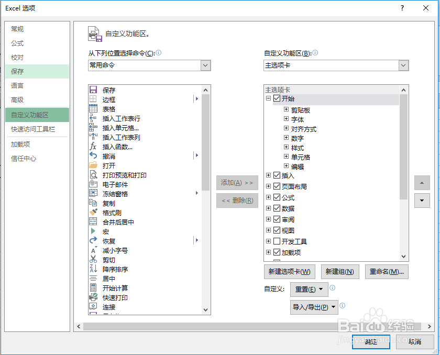Select the 撤消 undo icon
Screen dimensions: 440x355
coord(93,156)
